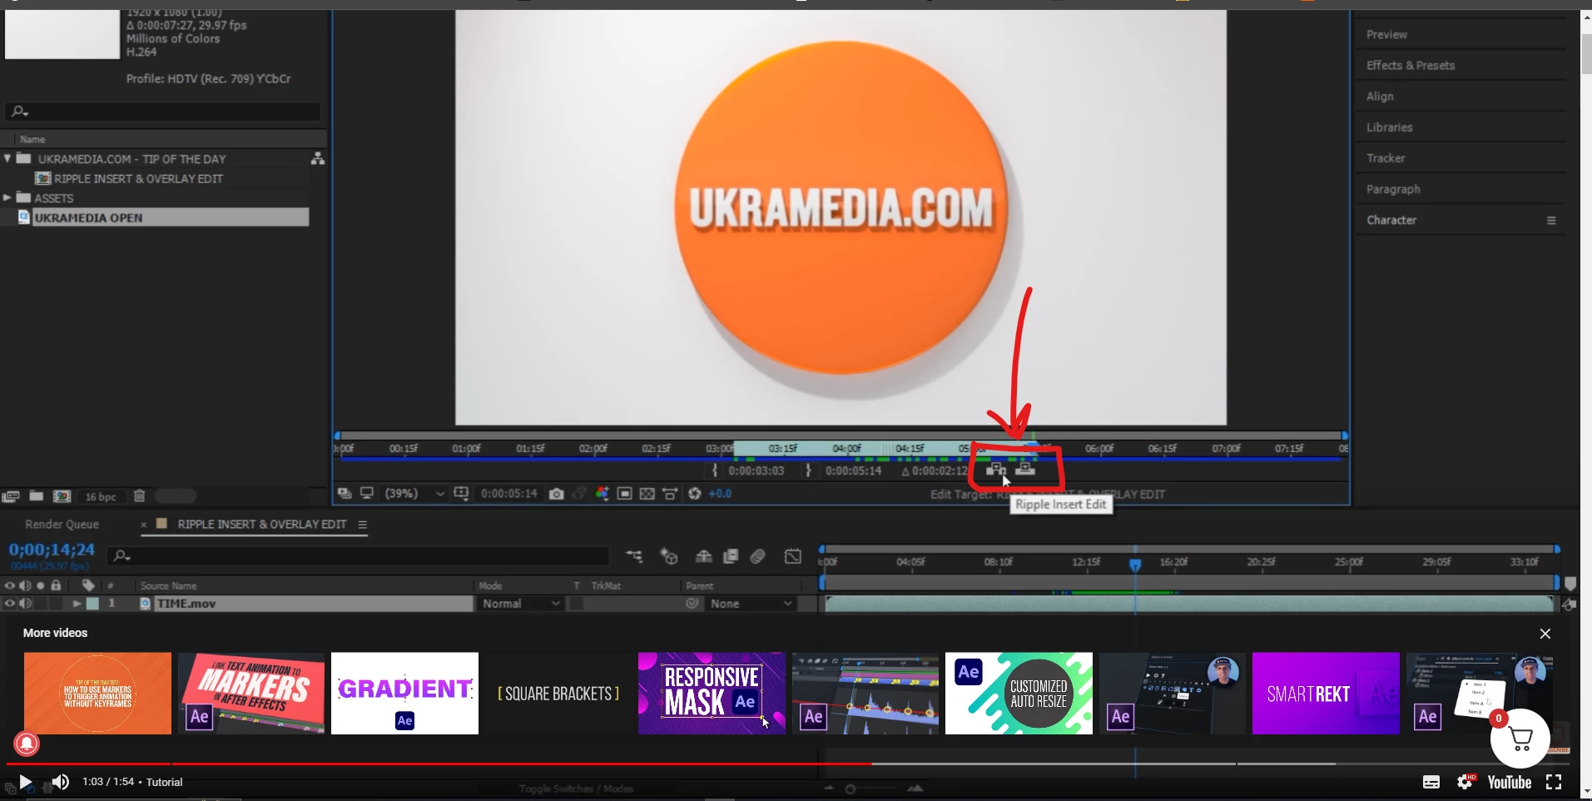Screen dimensions: 1592x801
Task: Open project flowchart icon beside folder
Action: pyautogui.click(x=317, y=158)
